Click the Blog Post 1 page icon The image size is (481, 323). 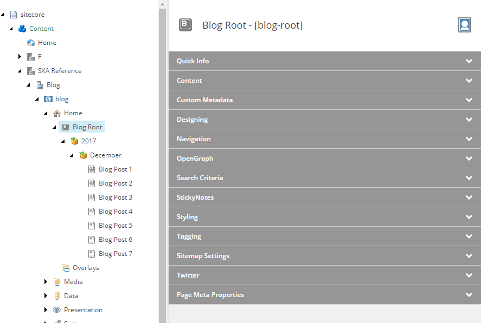point(92,169)
